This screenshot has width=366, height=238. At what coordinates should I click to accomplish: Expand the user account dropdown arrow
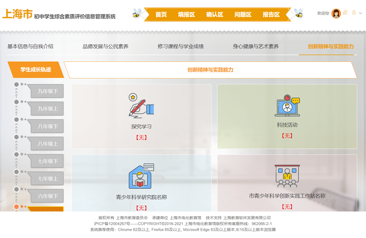click(360, 13)
